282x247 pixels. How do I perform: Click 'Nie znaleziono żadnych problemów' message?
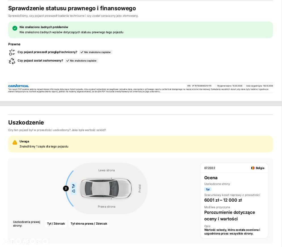coord(44,27)
